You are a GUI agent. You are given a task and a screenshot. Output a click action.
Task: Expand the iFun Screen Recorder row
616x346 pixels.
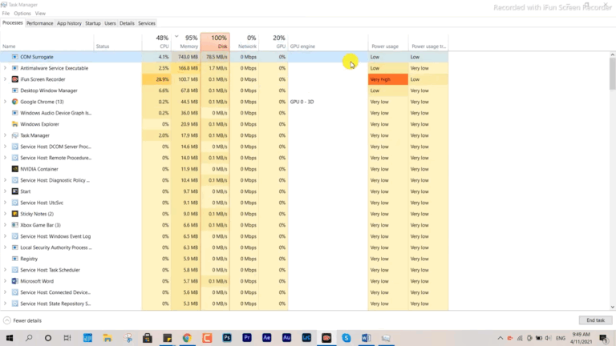point(5,79)
